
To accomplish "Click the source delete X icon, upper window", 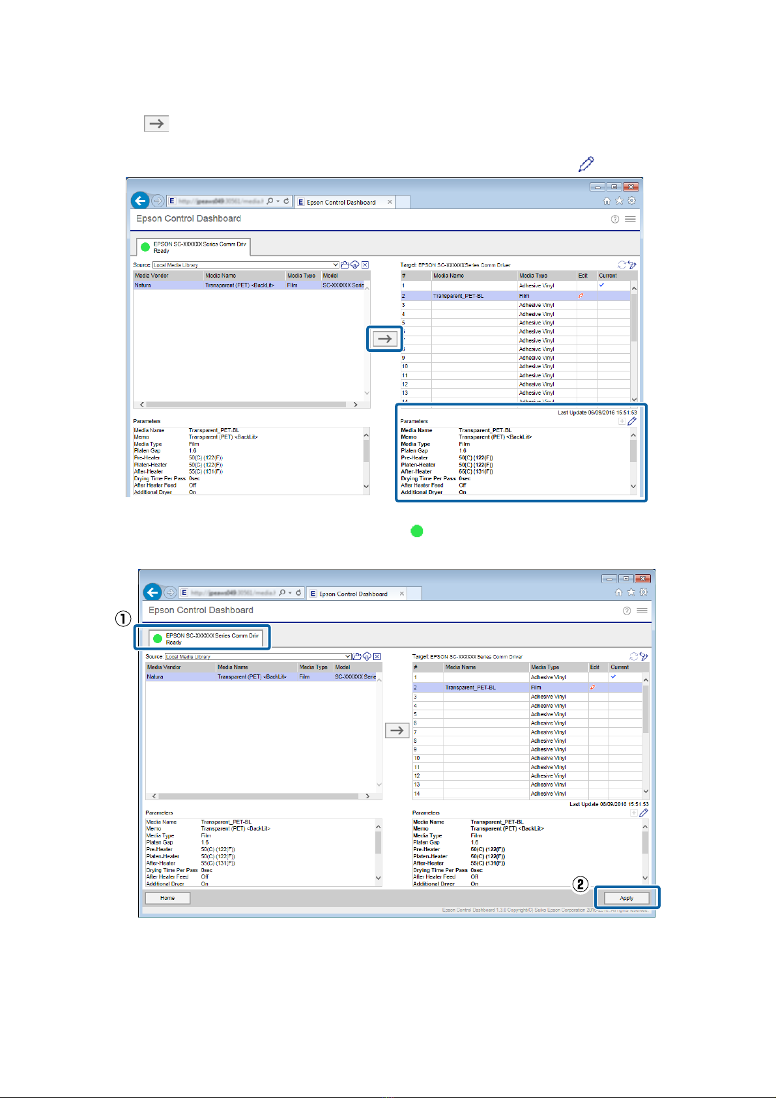I will pos(366,265).
